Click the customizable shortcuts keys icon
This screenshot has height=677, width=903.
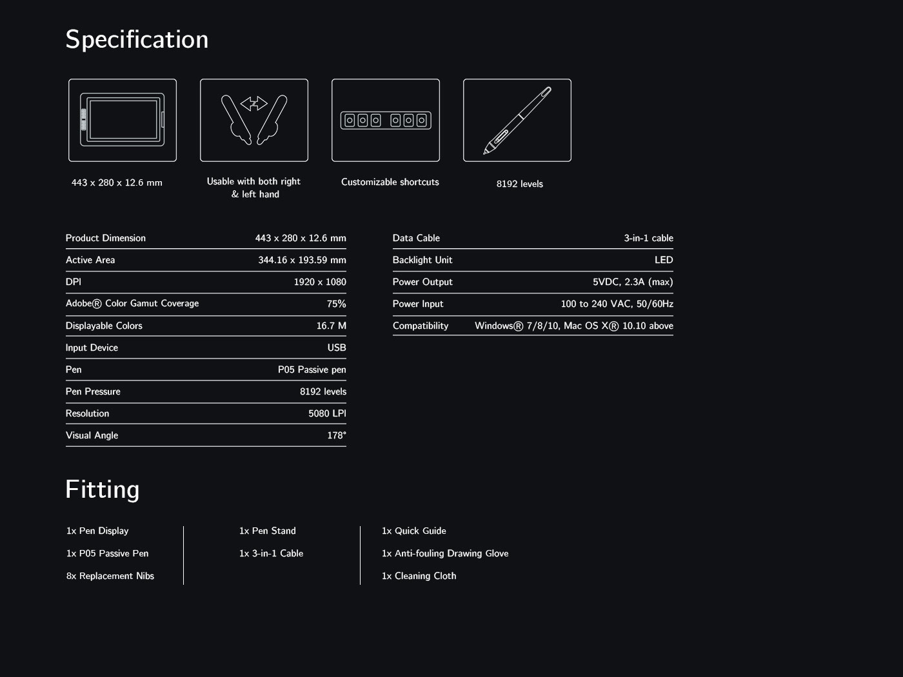[x=385, y=120]
